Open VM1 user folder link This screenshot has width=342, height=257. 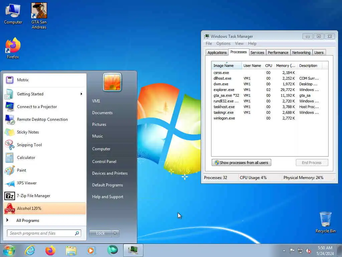[96, 101]
